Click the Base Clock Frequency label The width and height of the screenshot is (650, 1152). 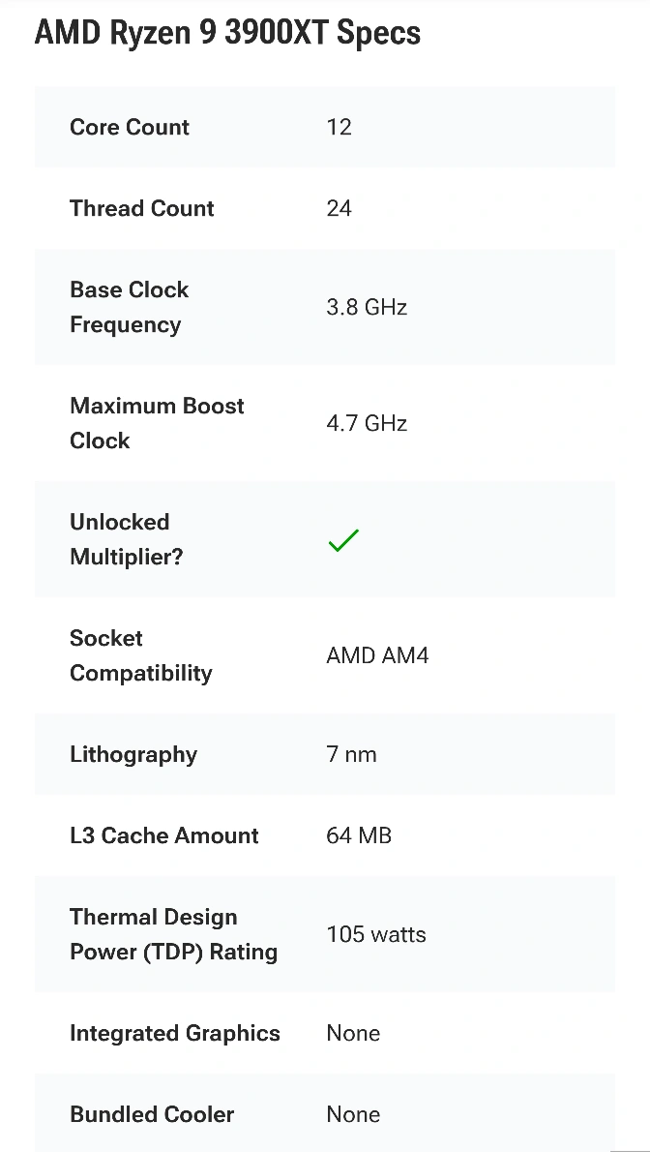pyautogui.click(x=130, y=307)
